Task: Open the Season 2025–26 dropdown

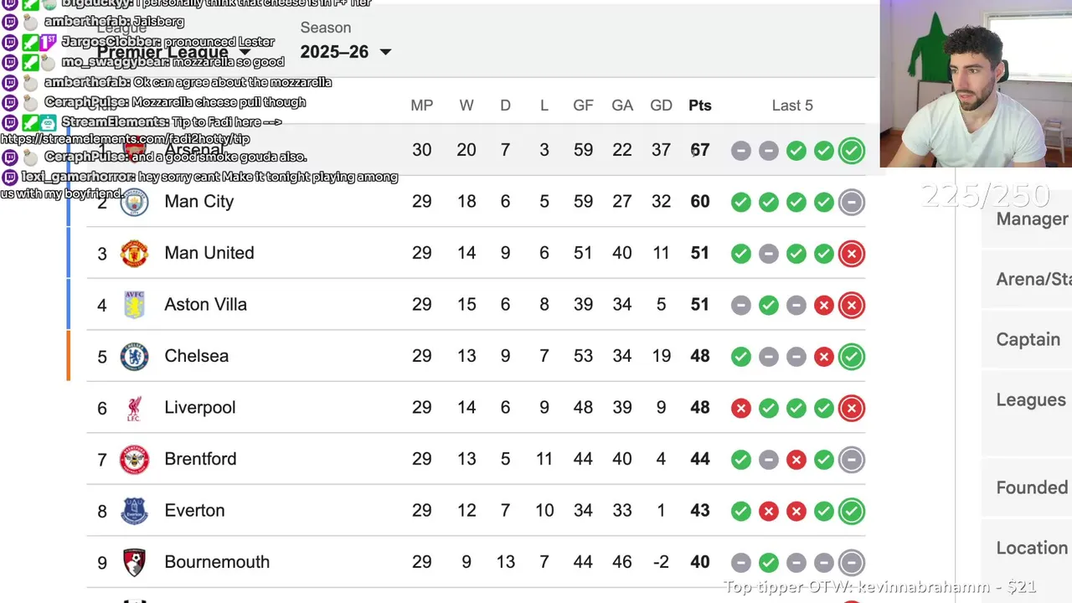Action: click(x=346, y=52)
